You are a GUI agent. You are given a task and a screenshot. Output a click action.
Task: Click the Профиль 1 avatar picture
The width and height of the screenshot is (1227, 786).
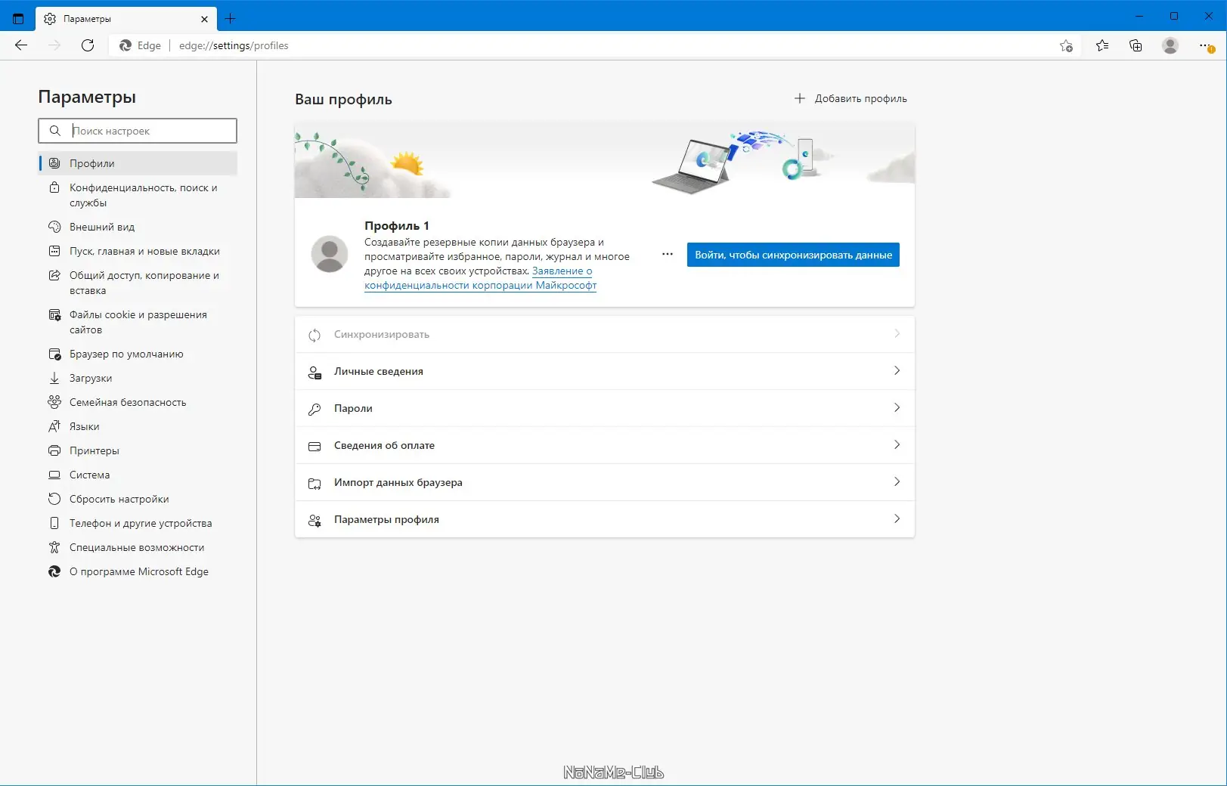[330, 255]
